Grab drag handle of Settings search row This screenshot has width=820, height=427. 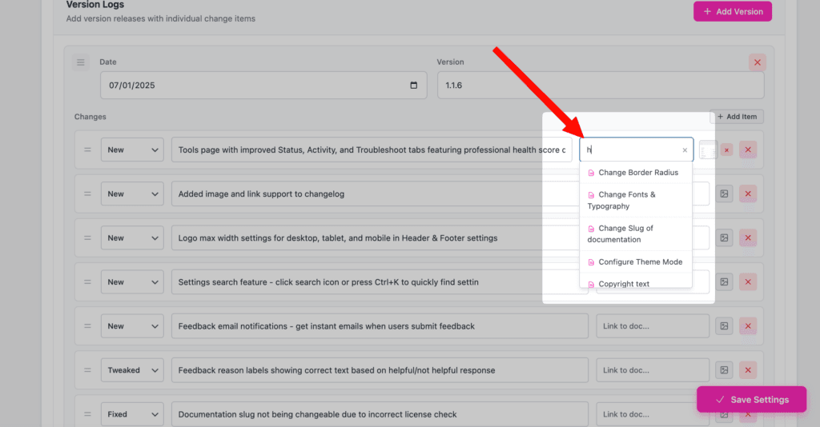(x=87, y=282)
